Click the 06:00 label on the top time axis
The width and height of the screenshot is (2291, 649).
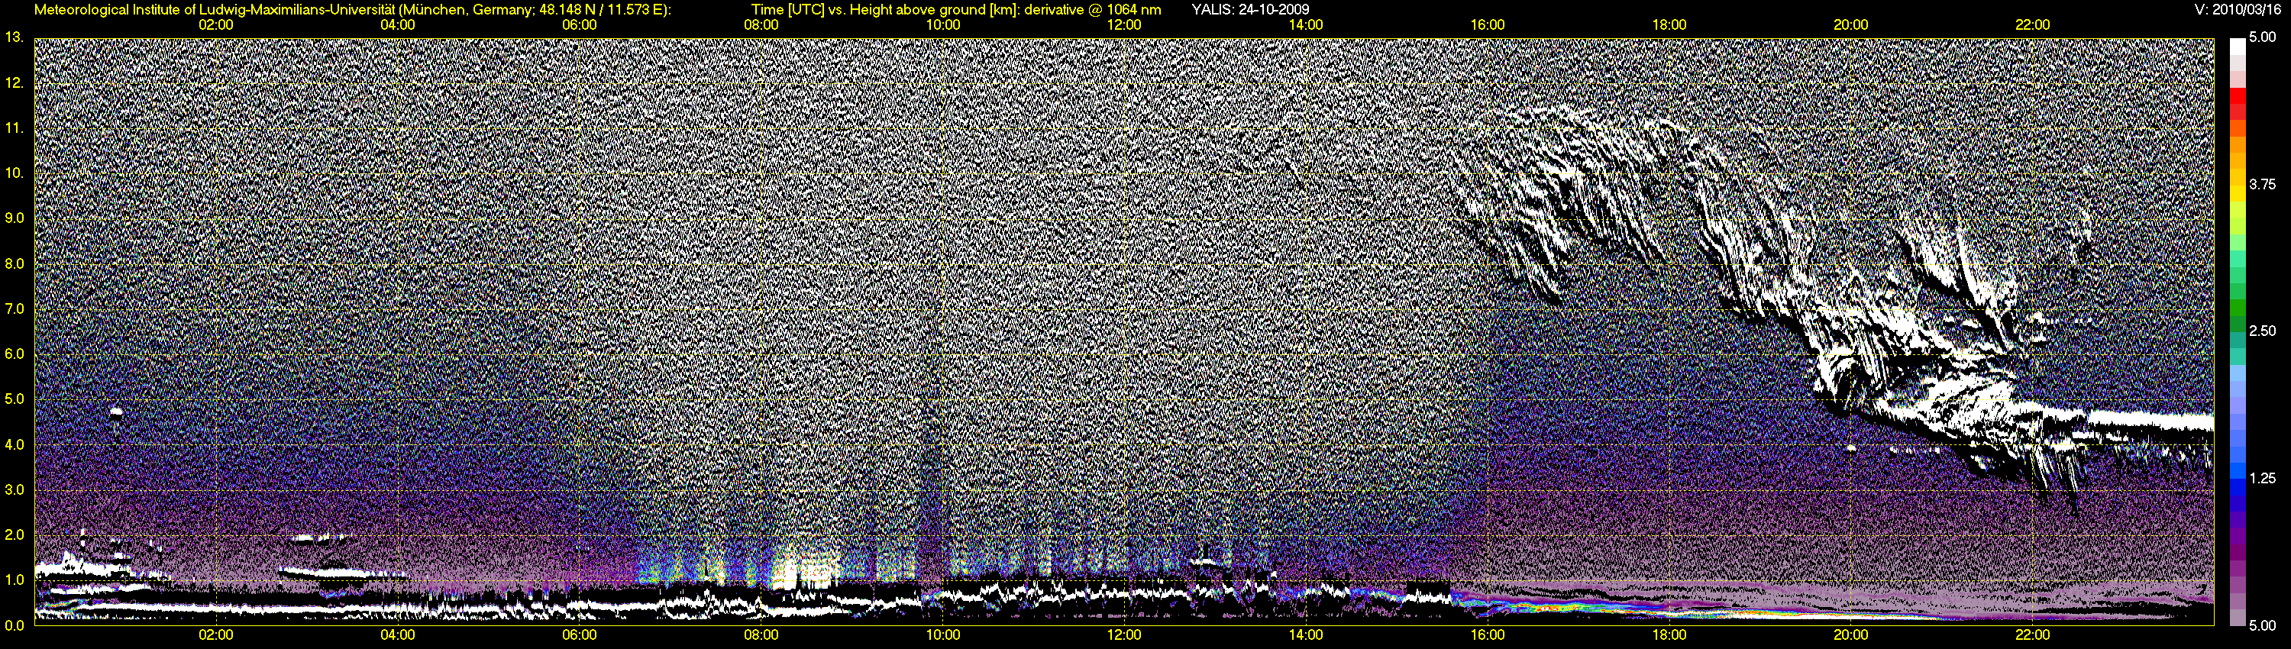[579, 25]
